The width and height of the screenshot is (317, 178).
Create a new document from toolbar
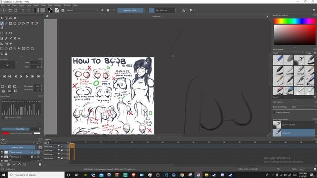click(4, 10)
